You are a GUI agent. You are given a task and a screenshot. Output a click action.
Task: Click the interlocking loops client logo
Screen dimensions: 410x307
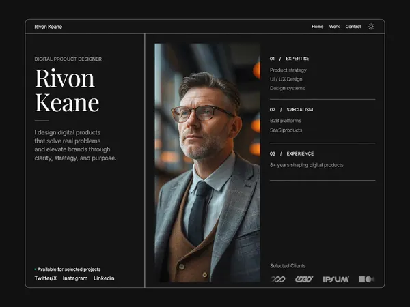tap(277, 279)
